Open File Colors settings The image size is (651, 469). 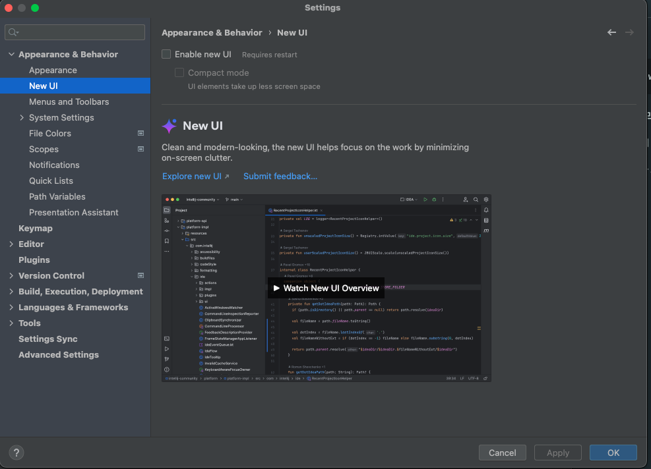click(50, 134)
